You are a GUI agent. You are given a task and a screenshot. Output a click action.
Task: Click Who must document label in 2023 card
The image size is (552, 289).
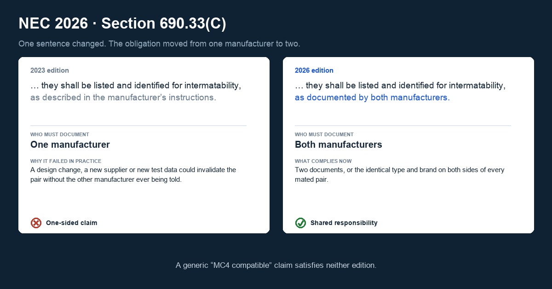(60, 134)
